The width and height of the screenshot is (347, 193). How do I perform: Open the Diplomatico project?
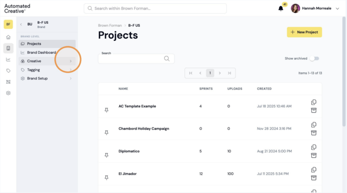coord(129,151)
